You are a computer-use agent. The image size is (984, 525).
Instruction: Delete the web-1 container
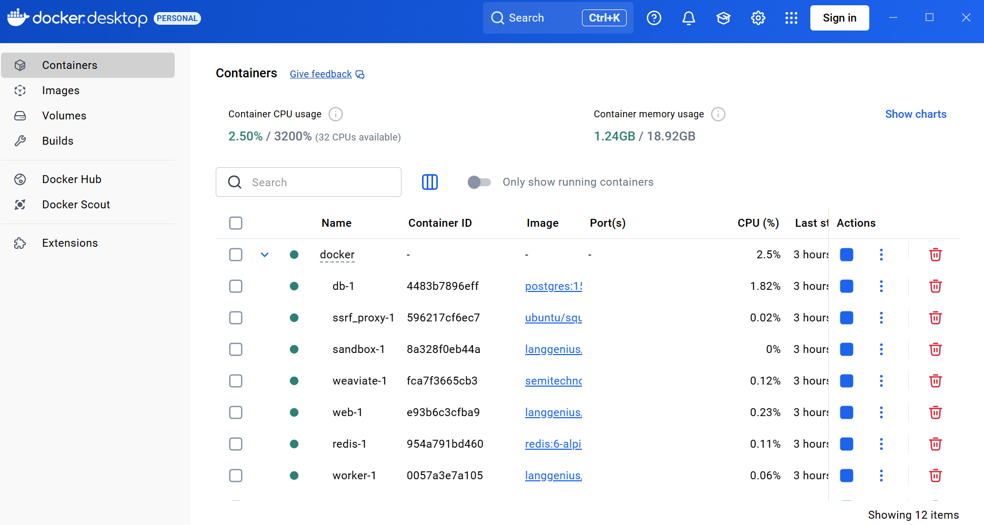click(x=936, y=412)
